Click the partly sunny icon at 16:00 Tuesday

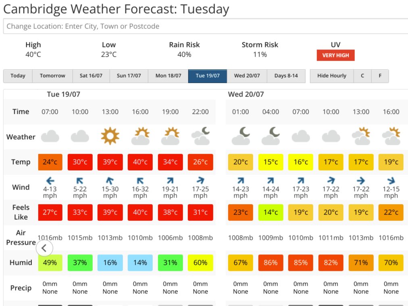pos(141,136)
